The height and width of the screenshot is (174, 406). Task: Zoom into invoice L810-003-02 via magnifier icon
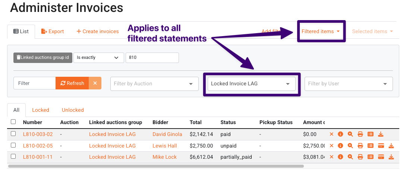click(350, 134)
